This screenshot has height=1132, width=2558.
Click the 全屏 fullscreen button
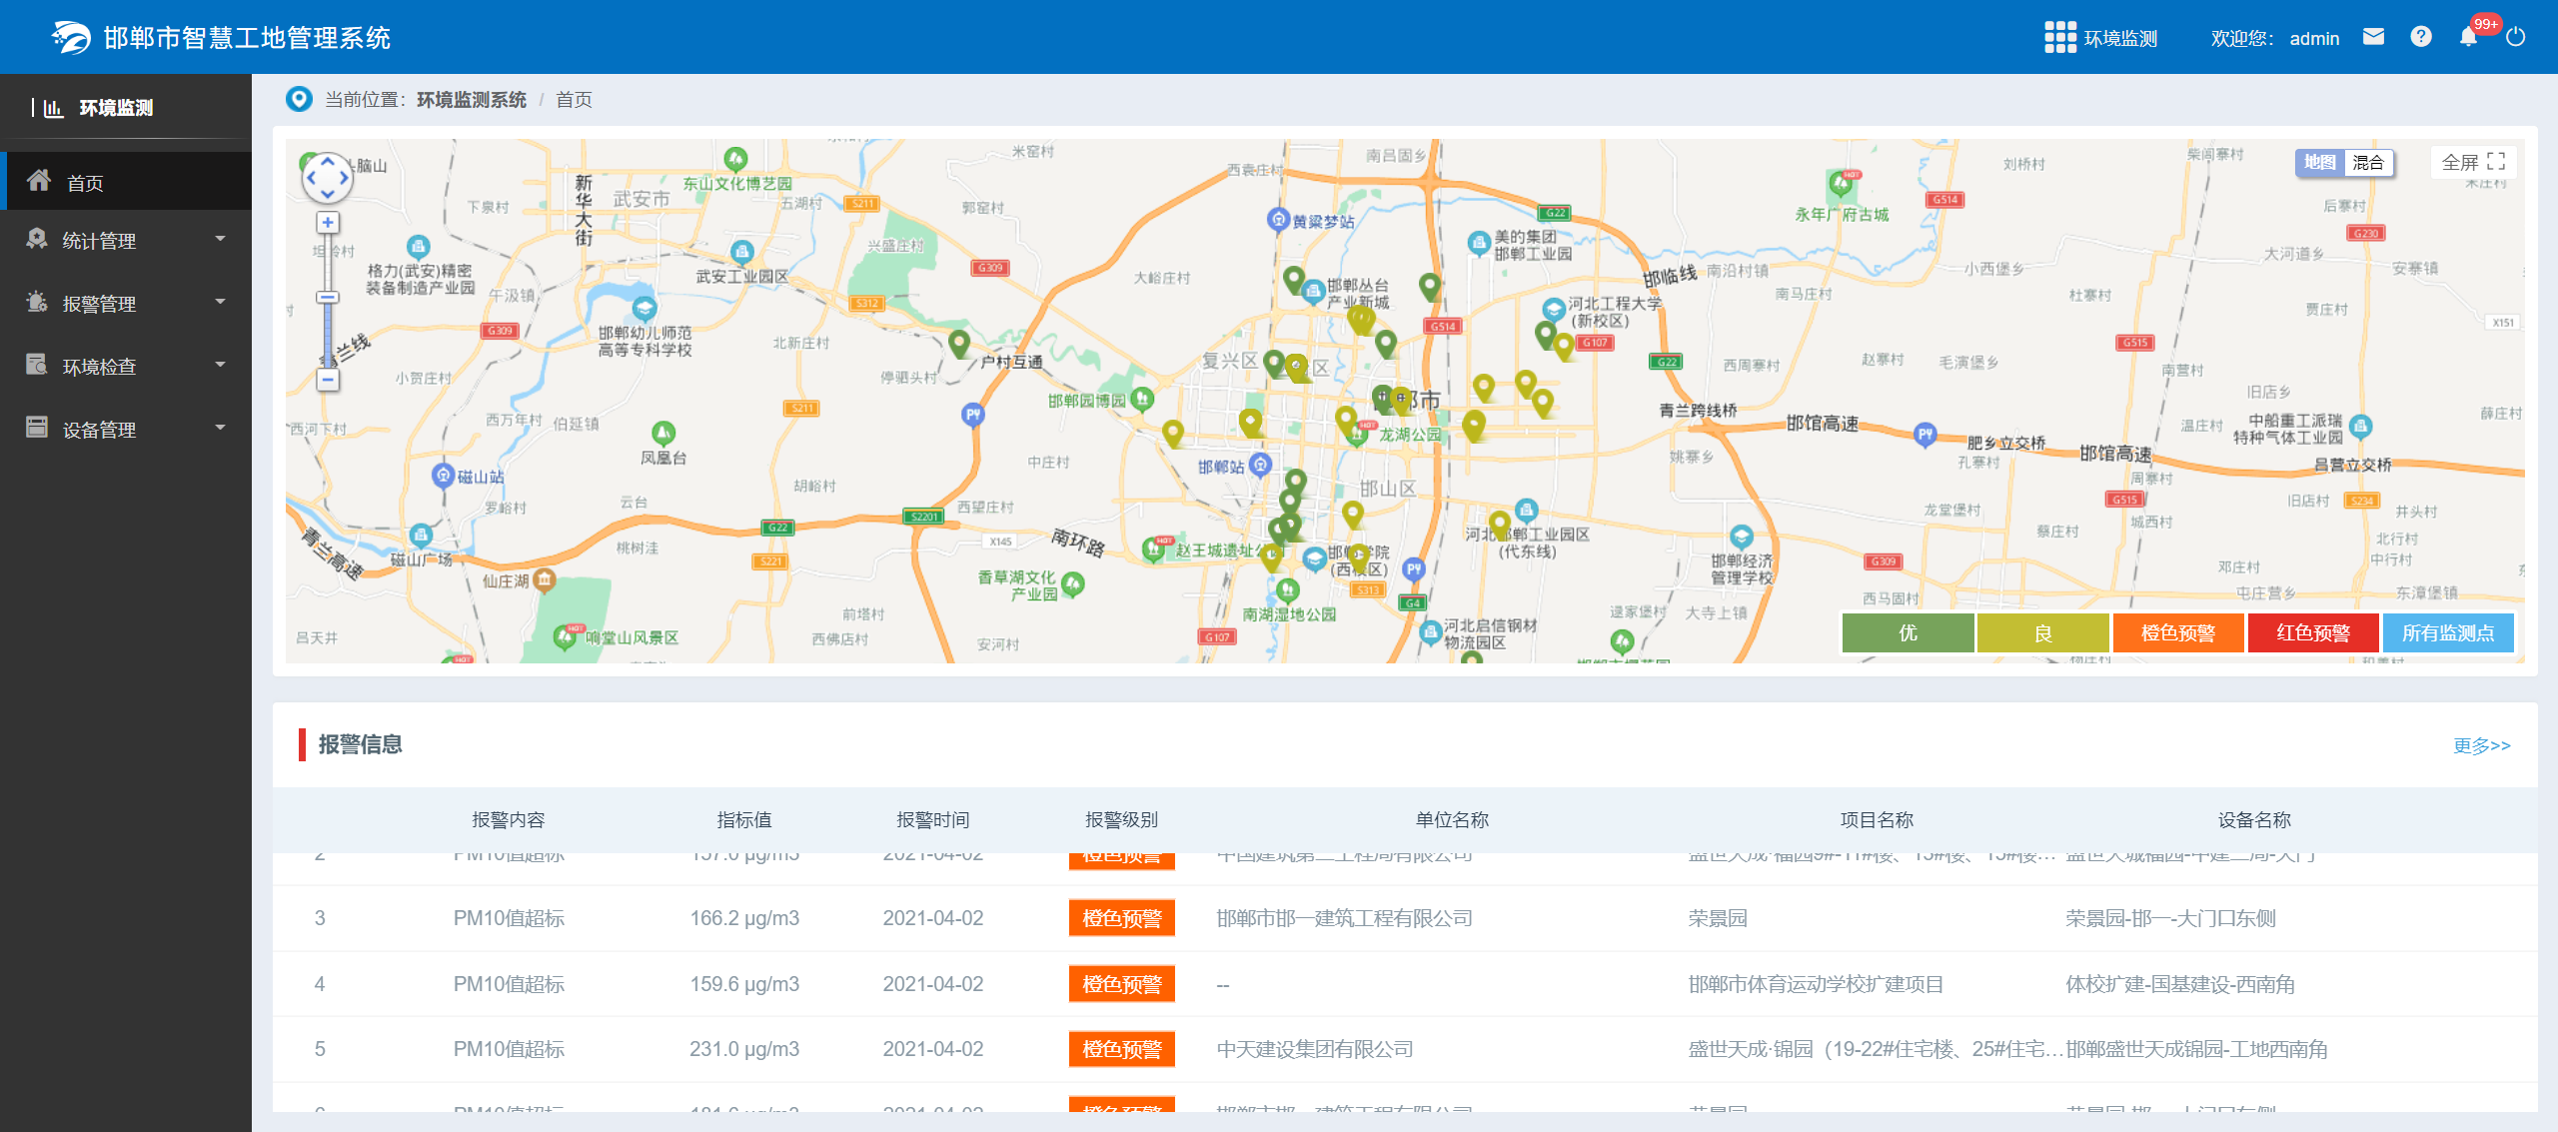coord(2473,162)
